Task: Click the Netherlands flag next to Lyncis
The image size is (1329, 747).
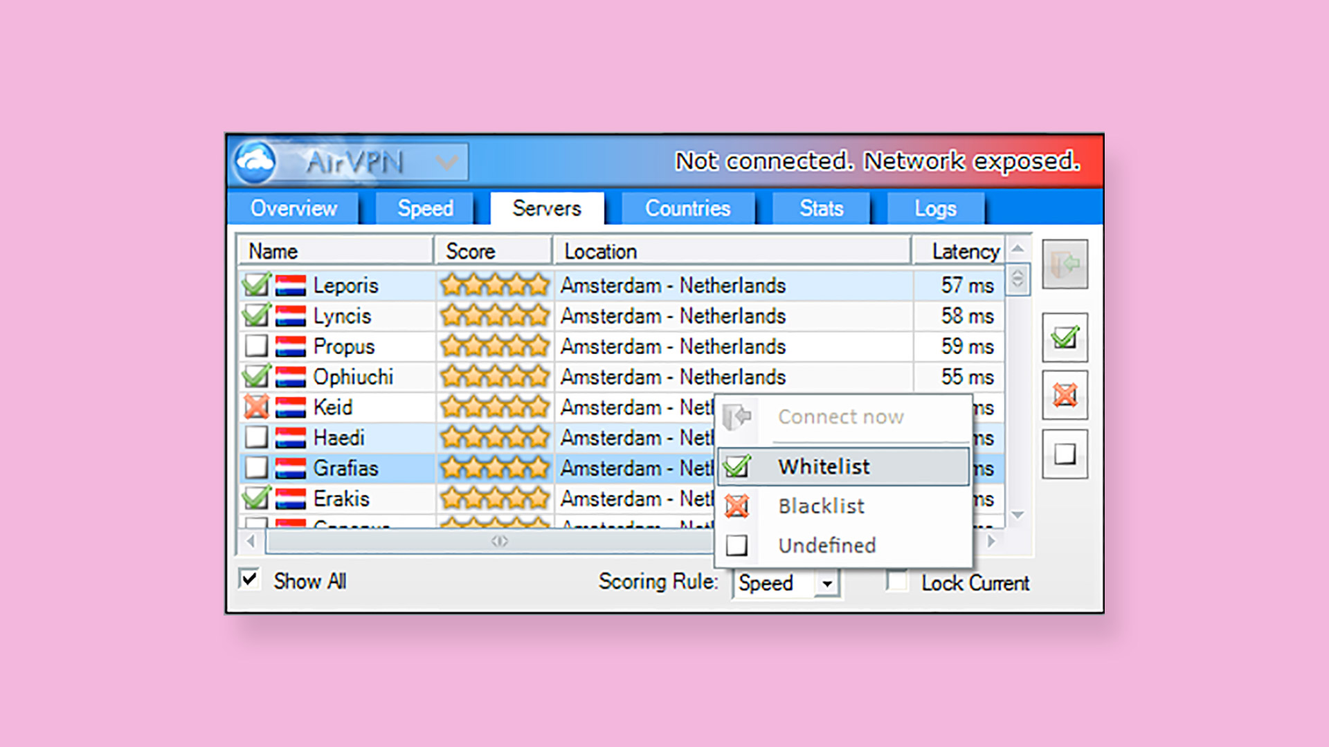Action: [x=291, y=315]
